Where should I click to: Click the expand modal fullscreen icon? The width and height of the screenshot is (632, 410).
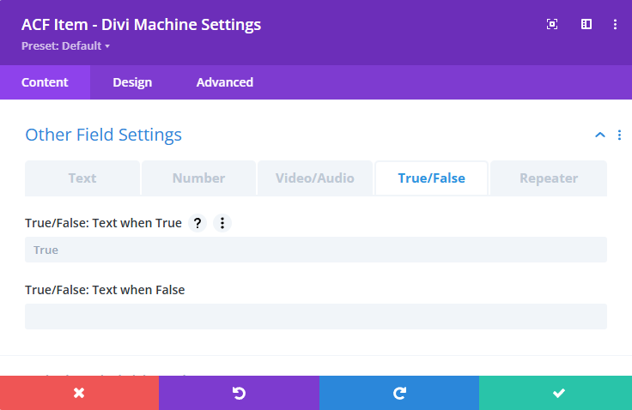552,24
